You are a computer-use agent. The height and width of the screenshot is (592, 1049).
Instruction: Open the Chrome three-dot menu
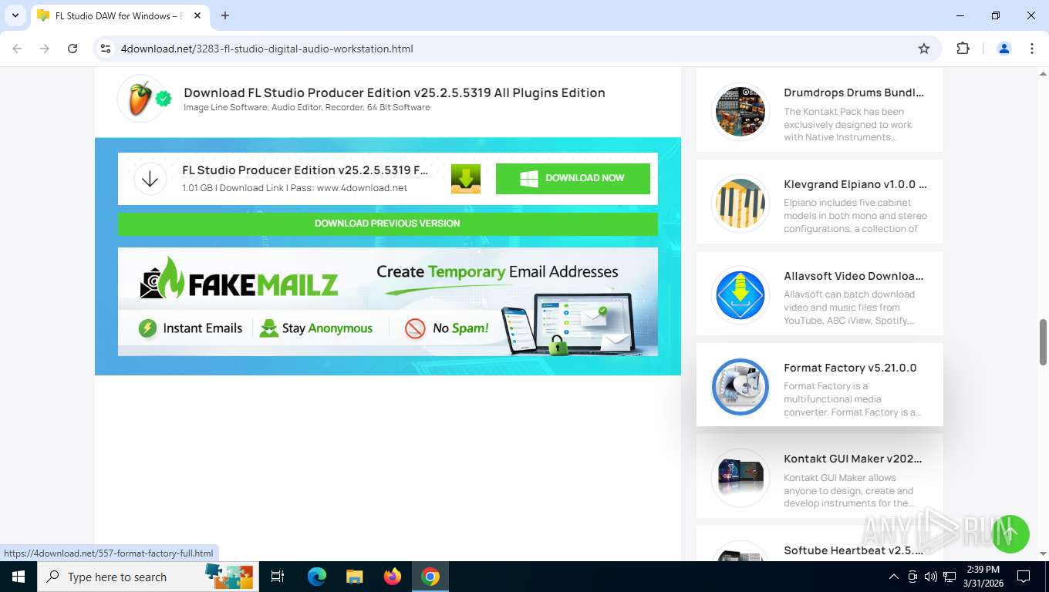tap(1032, 49)
